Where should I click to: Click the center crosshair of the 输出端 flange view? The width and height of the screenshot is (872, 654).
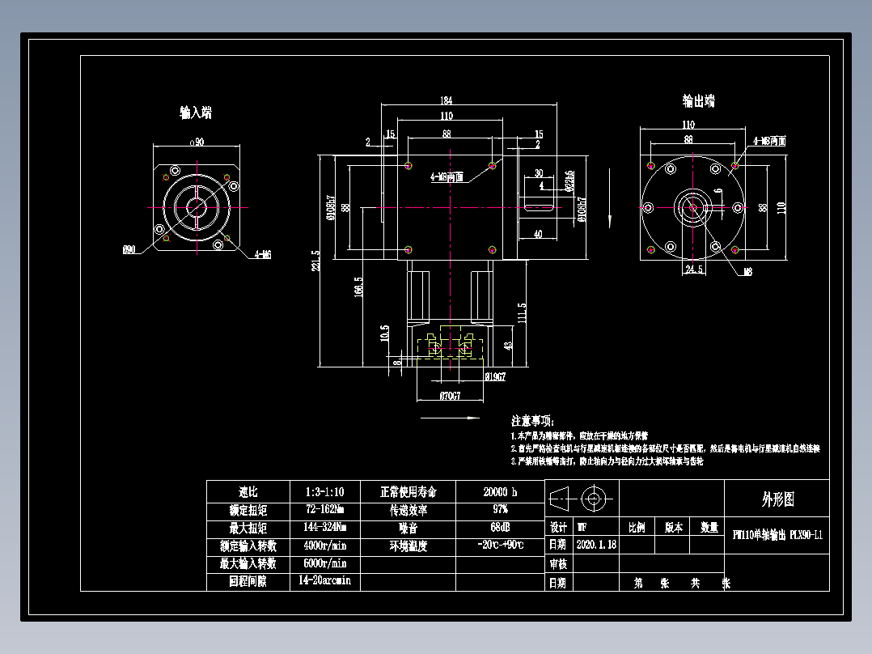692,208
